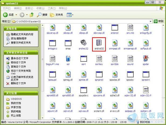
Task: Select the smss application icon
Action: pyautogui.click(x=68, y=43)
